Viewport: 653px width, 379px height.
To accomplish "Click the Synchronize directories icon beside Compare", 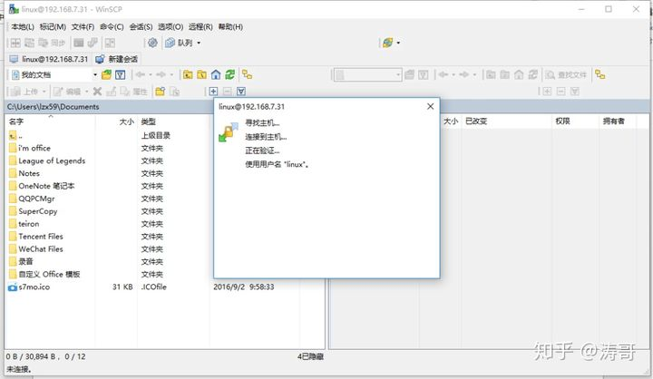I will [30, 43].
